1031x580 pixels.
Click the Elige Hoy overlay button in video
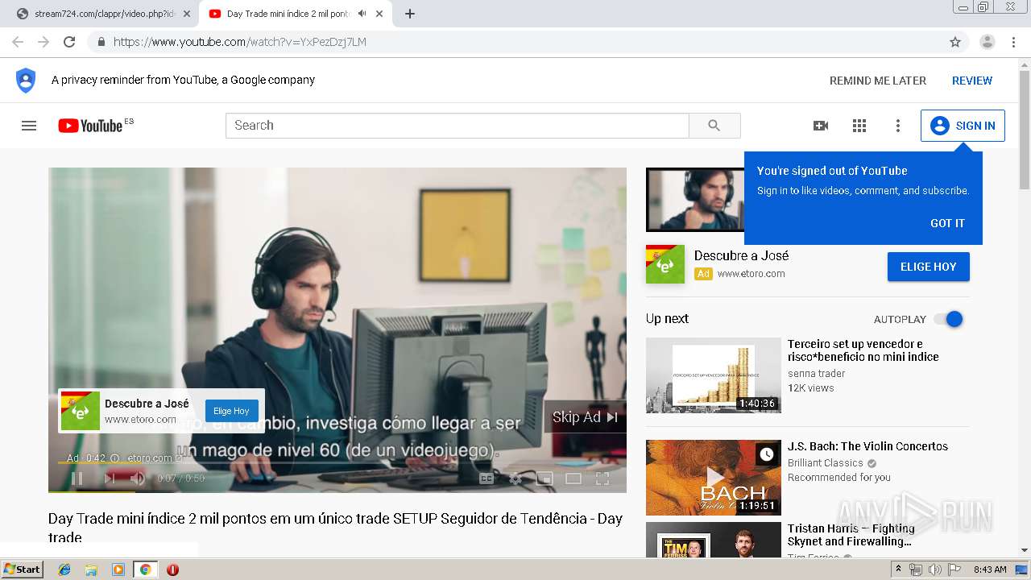(x=231, y=411)
